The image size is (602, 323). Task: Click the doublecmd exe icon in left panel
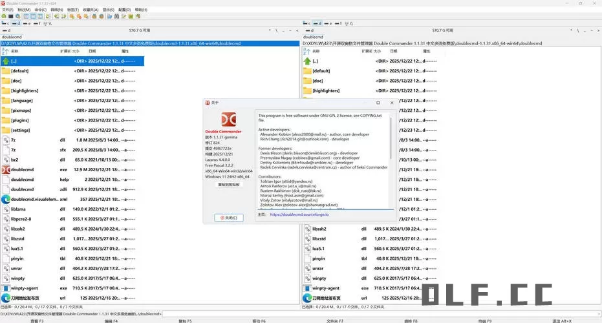pyautogui.click(x=6, y=169)
